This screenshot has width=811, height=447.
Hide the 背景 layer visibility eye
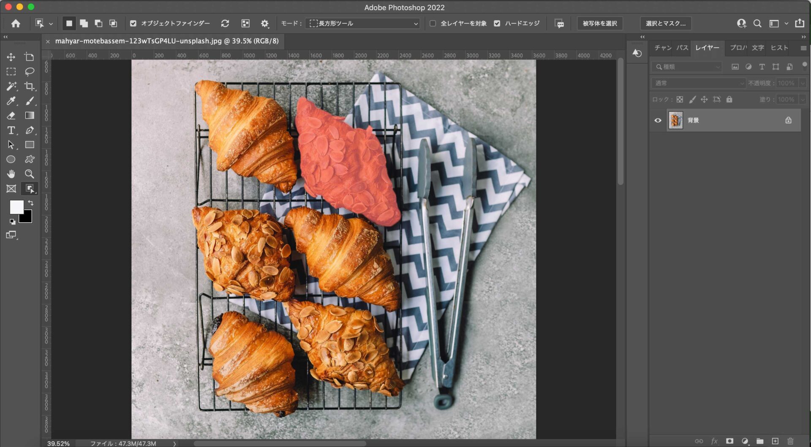[658, 120]
